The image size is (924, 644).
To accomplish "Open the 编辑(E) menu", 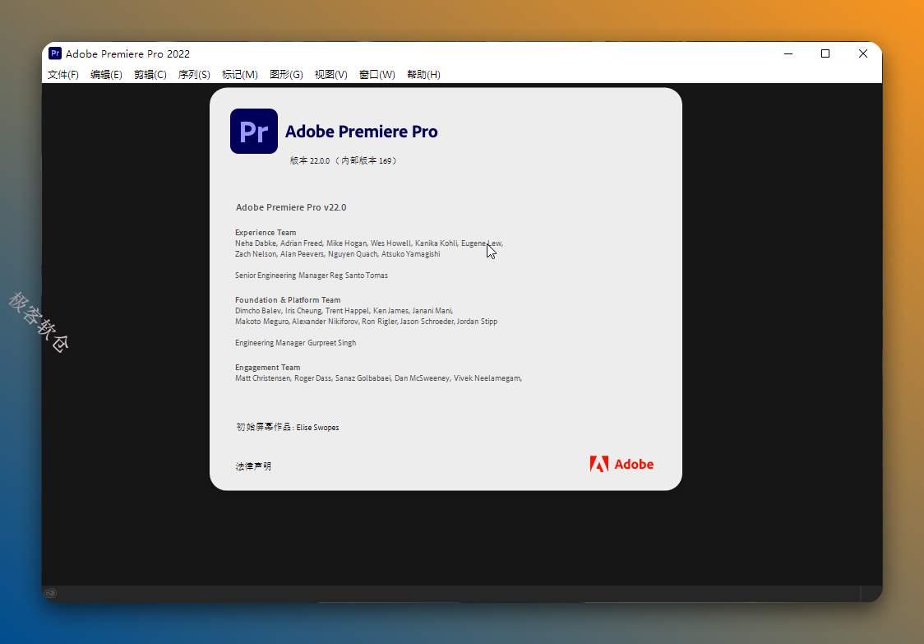I will click(106, 74).
